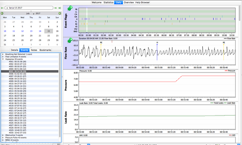This screenshot has width=242, height=145.
Task: Click the 2017 year field in calendar
Action: (x=38, y=14)
